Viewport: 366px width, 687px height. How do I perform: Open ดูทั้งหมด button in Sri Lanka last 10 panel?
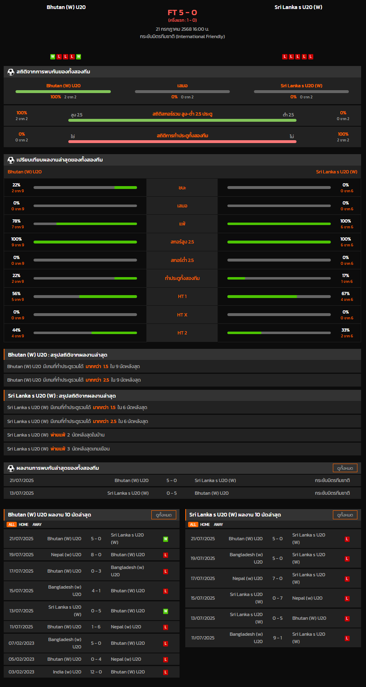(x=345, y=515)
